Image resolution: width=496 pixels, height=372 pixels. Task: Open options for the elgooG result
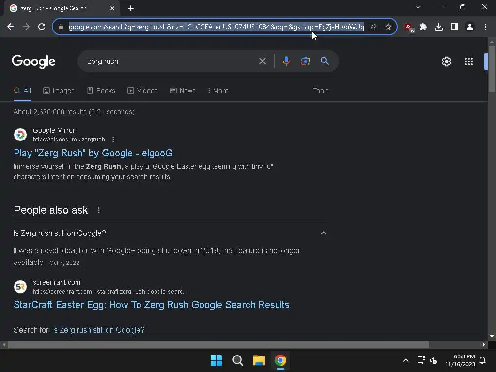113,139
